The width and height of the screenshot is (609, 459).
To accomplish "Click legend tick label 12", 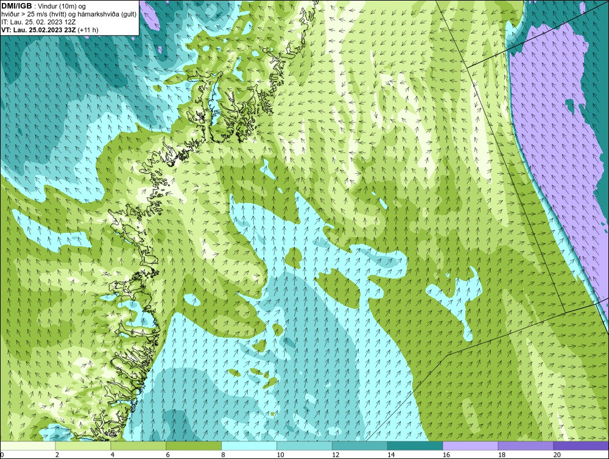I will click(336, 455).
